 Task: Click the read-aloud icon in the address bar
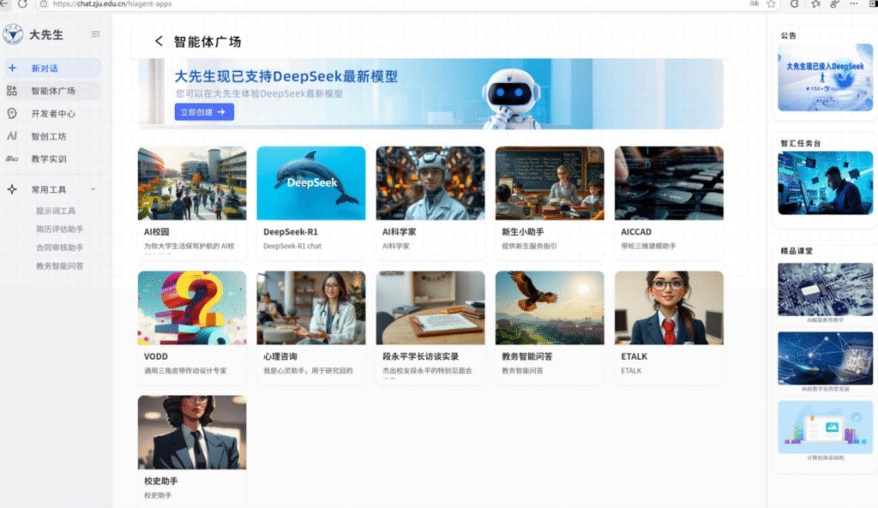(754, 4)
